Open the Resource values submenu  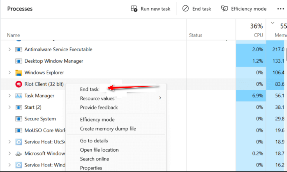tap(97, 98)
